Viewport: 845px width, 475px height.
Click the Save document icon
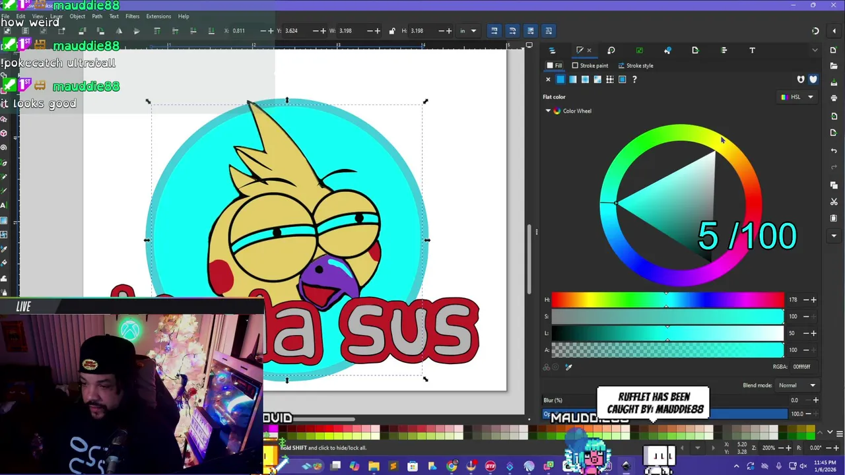tap(834, 81)
